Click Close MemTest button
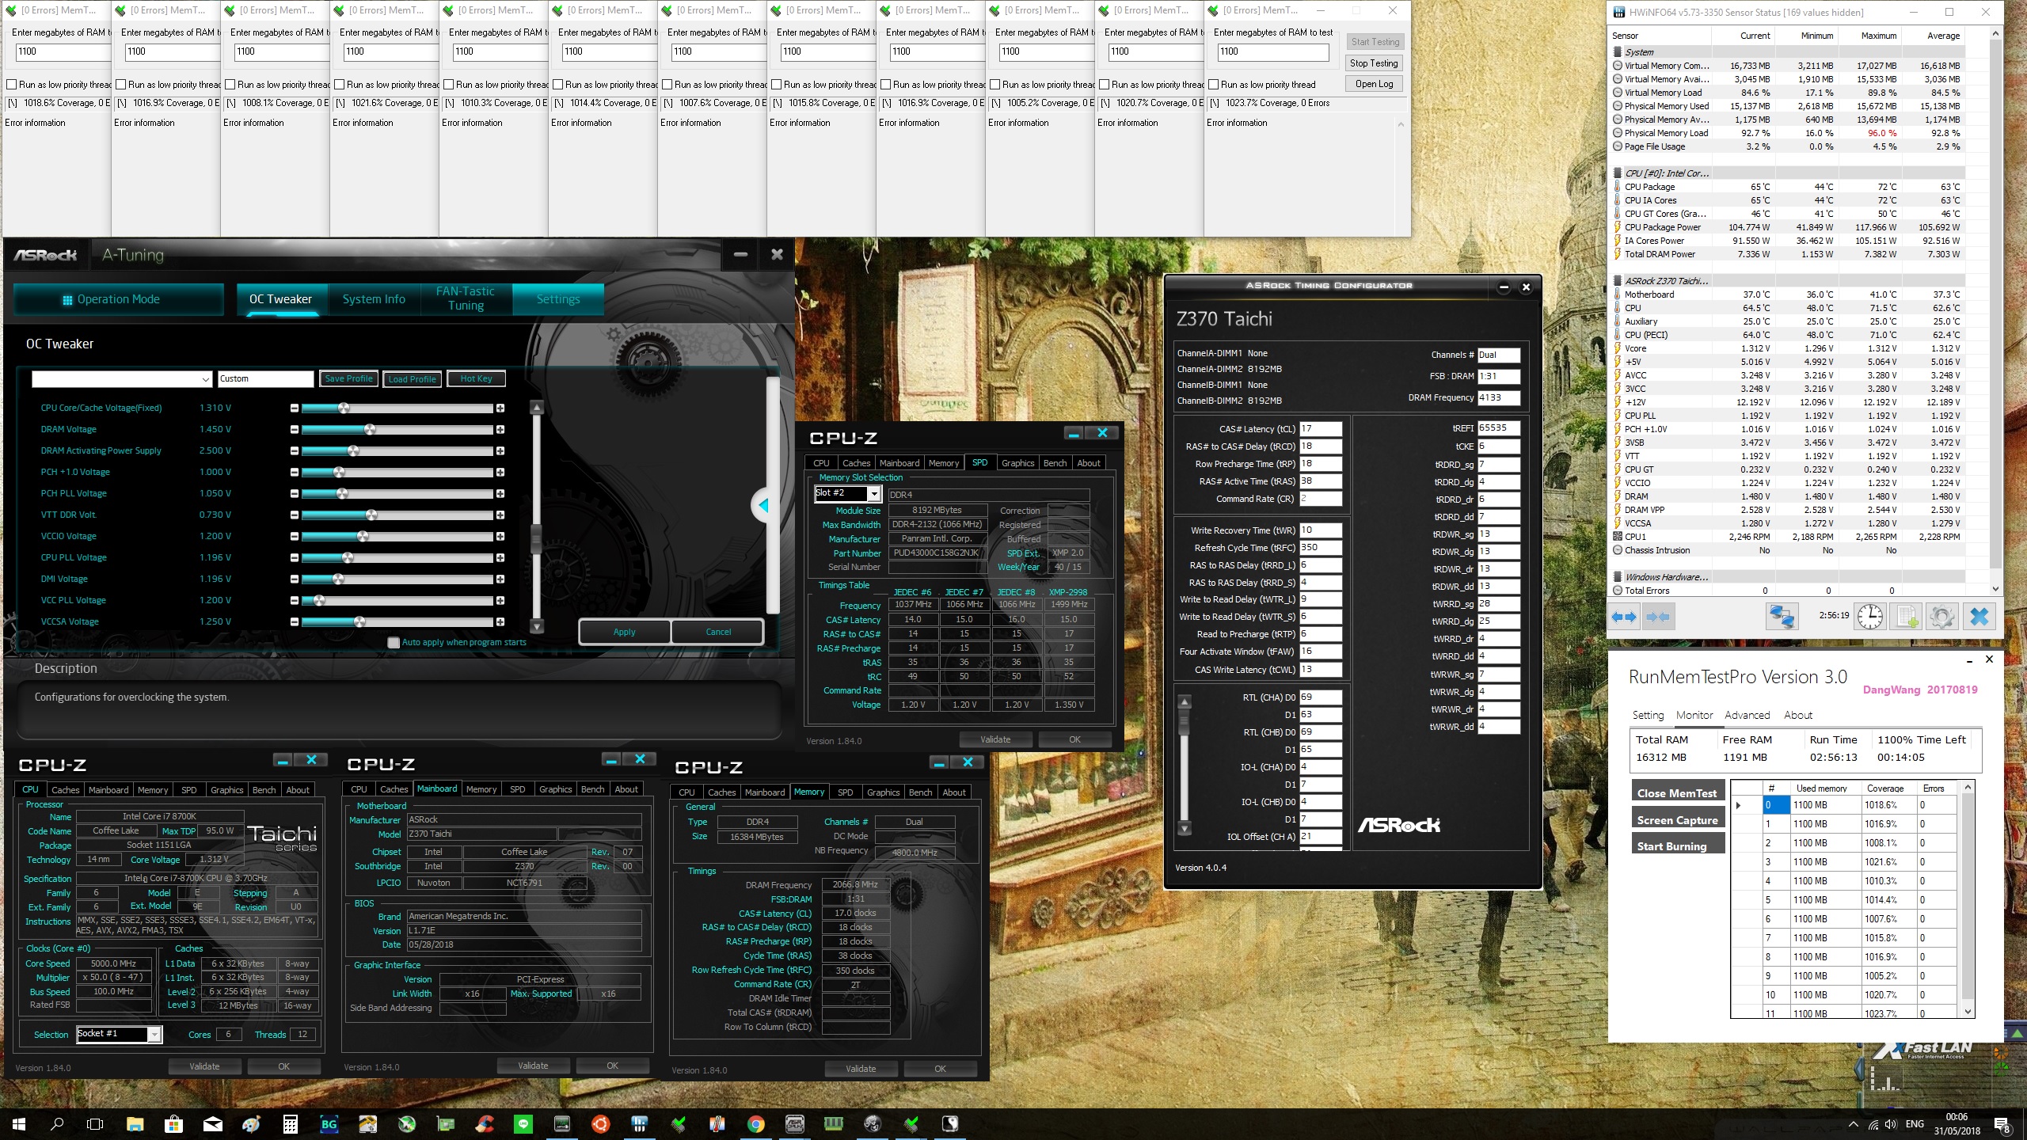 point(1677,793)
